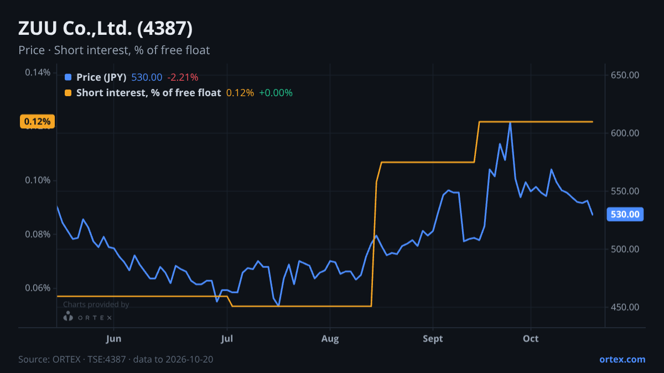Click the 450.00 right-axis label
The height and width of the screenshot is (373, 664).
625,307
